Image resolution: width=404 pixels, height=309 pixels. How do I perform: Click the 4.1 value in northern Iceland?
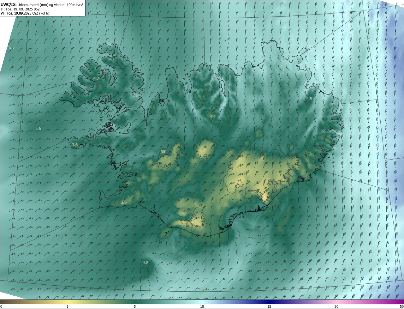213,117
